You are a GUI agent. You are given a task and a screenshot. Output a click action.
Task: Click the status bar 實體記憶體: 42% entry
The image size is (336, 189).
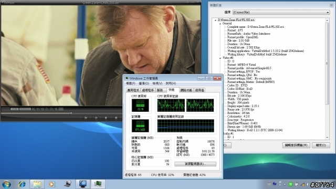(194, 175)
